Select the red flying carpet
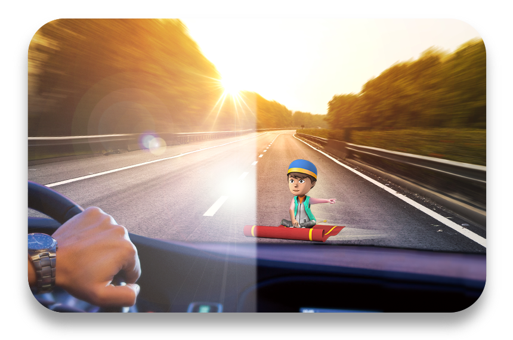 293,233
